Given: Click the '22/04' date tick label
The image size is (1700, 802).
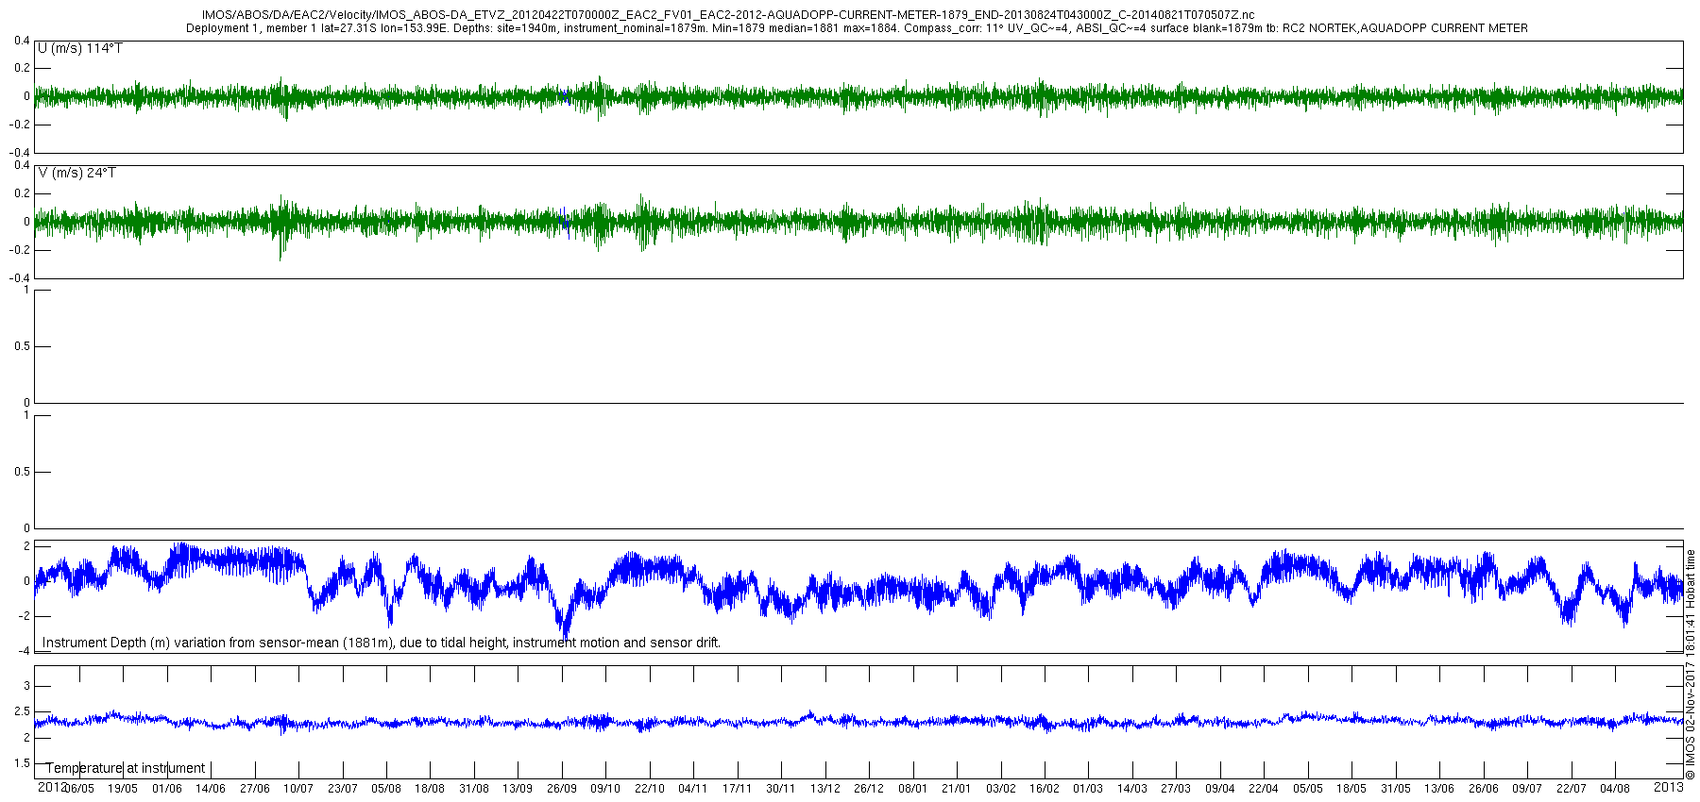Looking at the screenshot, I should tap(1264, 789).
